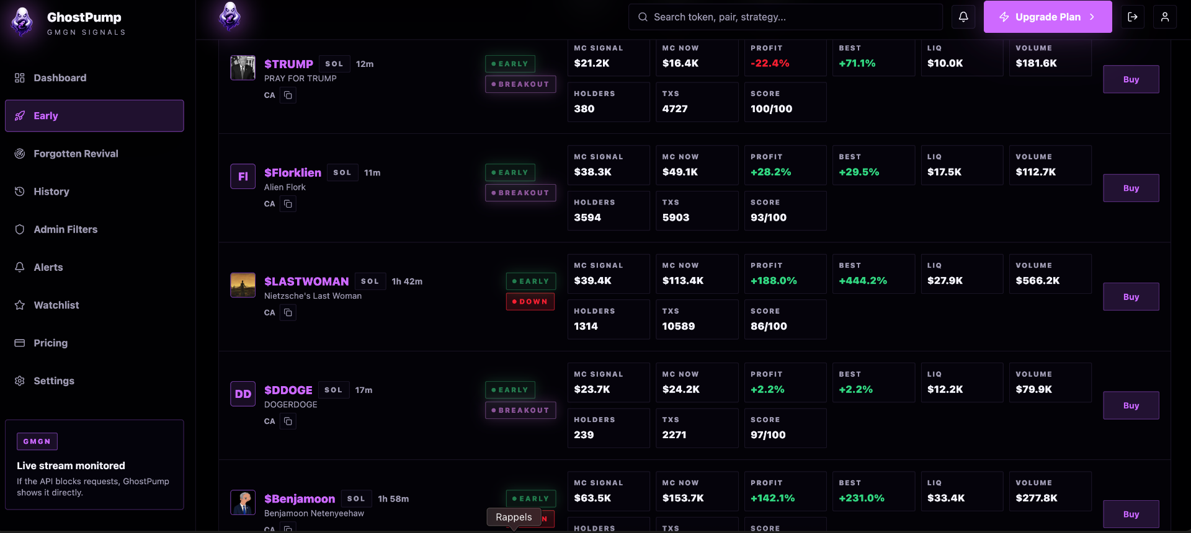Copy the $DDOGE contract address
Viewport: 1191px width, 533px height.
tap(288, 421)
